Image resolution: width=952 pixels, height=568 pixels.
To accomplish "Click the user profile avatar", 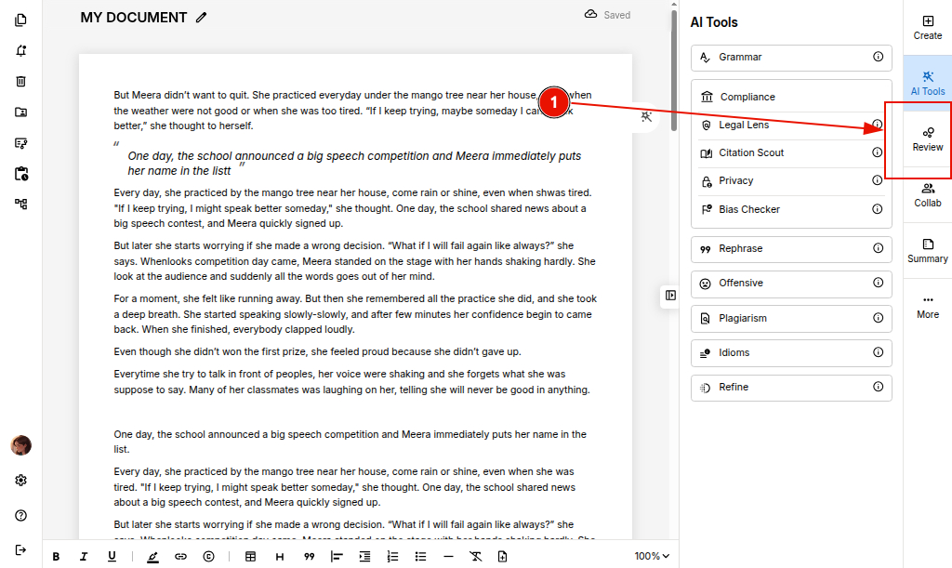I will [20, 445].
